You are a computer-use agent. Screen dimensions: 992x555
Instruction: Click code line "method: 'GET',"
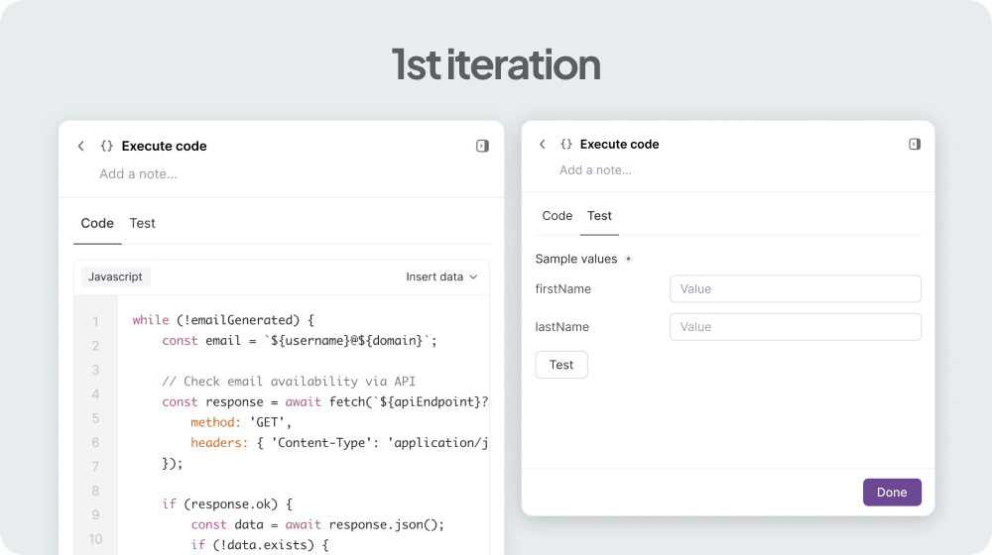241,422
